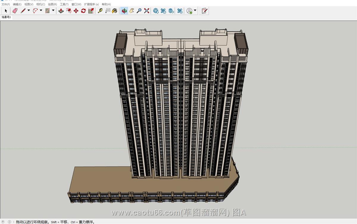Select the arrow Select tool
357x224 pixels.
(x=6, y=11)
